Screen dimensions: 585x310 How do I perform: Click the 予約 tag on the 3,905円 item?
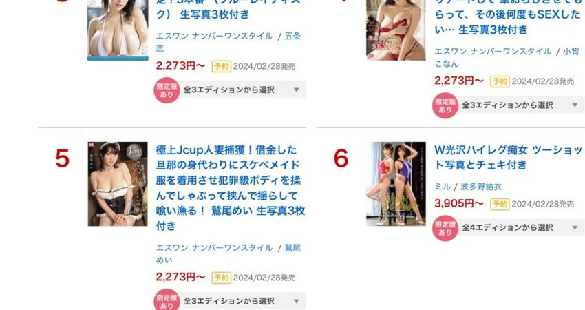[500, 204]
